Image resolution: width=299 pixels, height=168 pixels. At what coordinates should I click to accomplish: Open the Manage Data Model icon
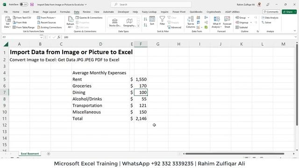(206, 28)
